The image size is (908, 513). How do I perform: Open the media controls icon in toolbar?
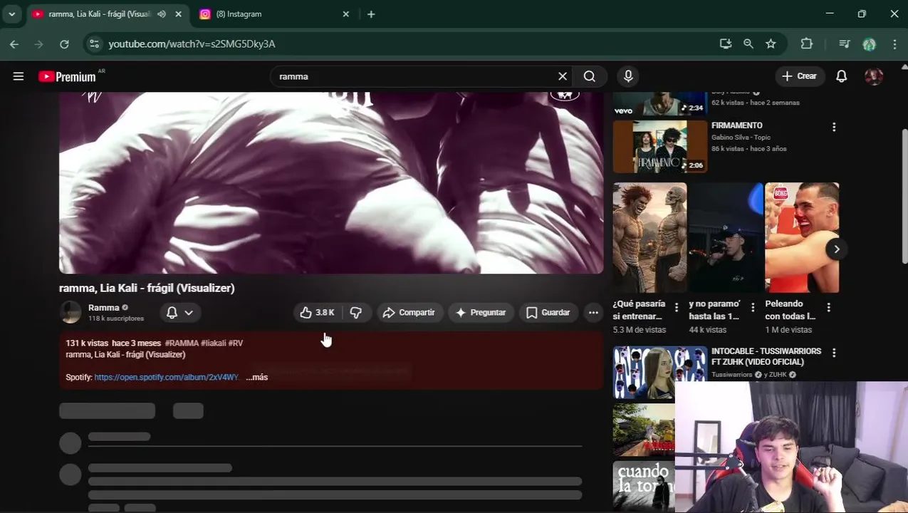845,44
